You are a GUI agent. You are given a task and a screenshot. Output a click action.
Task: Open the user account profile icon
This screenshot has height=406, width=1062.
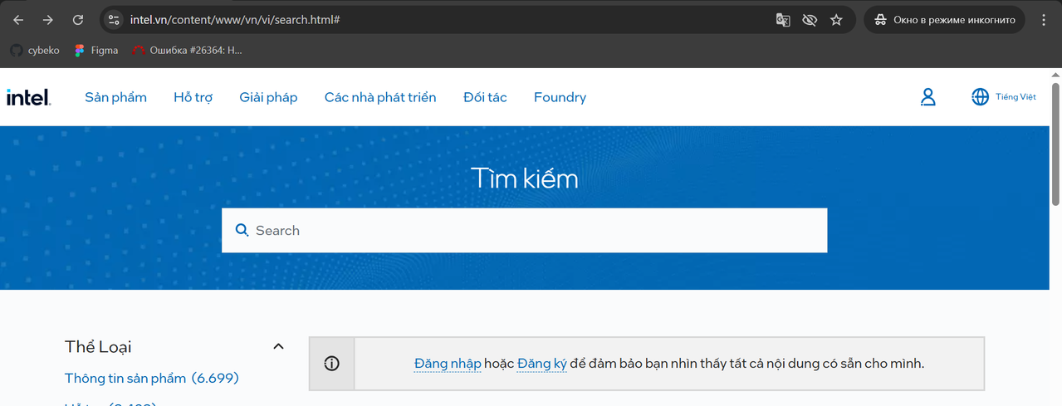(x=928, y=97)
